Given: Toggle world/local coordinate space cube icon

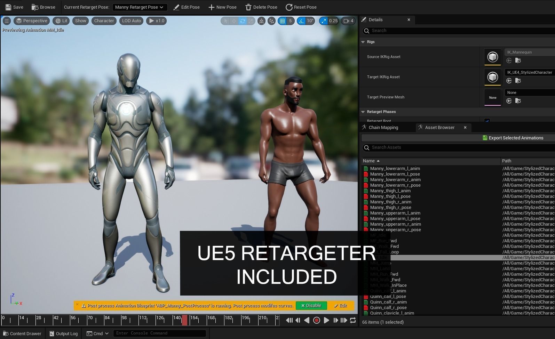Looking at the screenshot, I should [261, 21].
